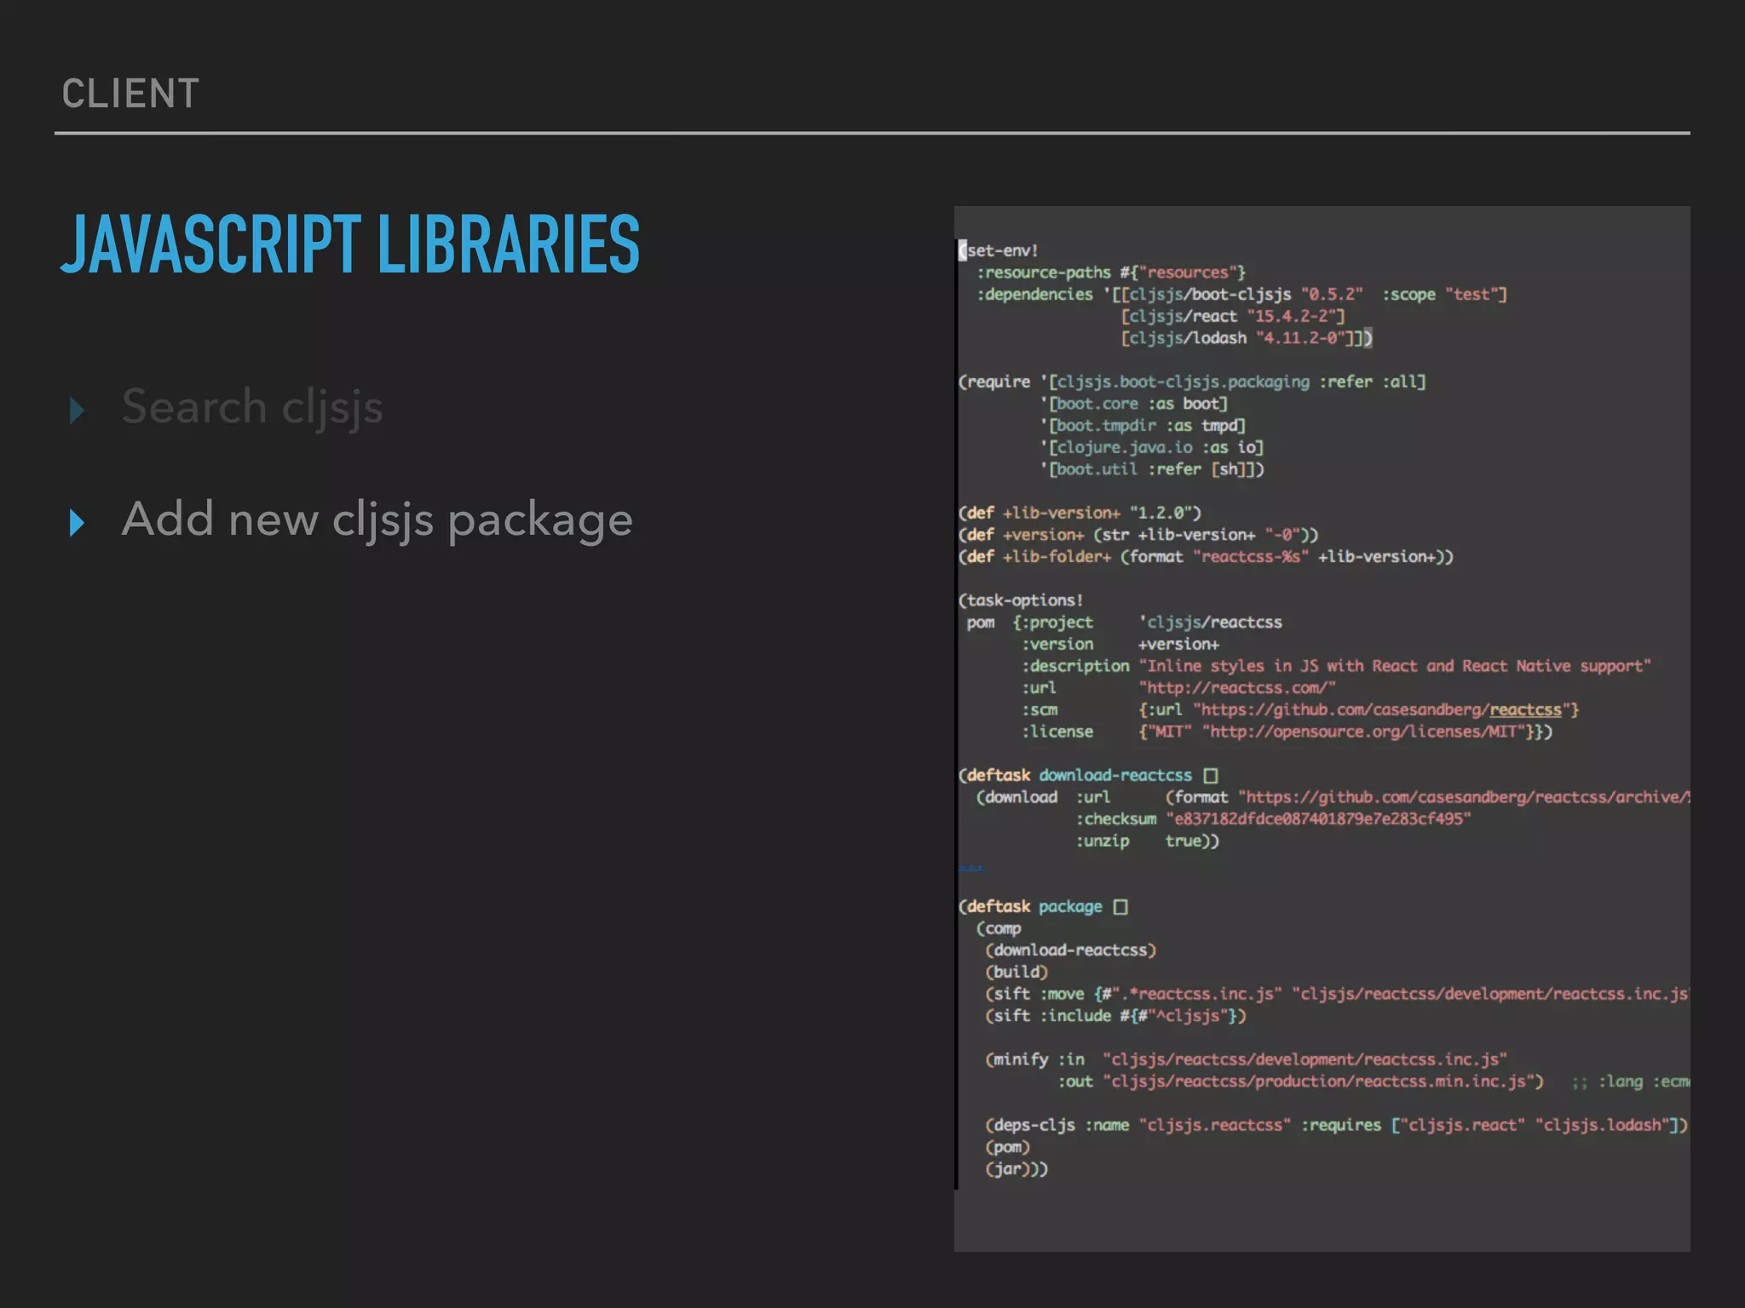1745x1308 pixels.
Task: Click the '(def +lib-version+ "1.2.0")' line
Action: (1080, 513)
